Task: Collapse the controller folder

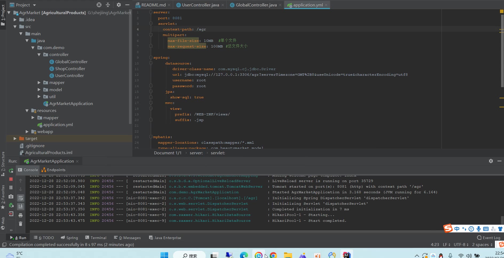Action: coord(39,55)
